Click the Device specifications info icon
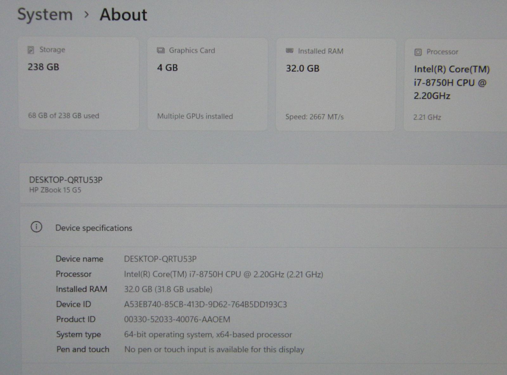Screen dimensions: 507x375 [36, 227]
